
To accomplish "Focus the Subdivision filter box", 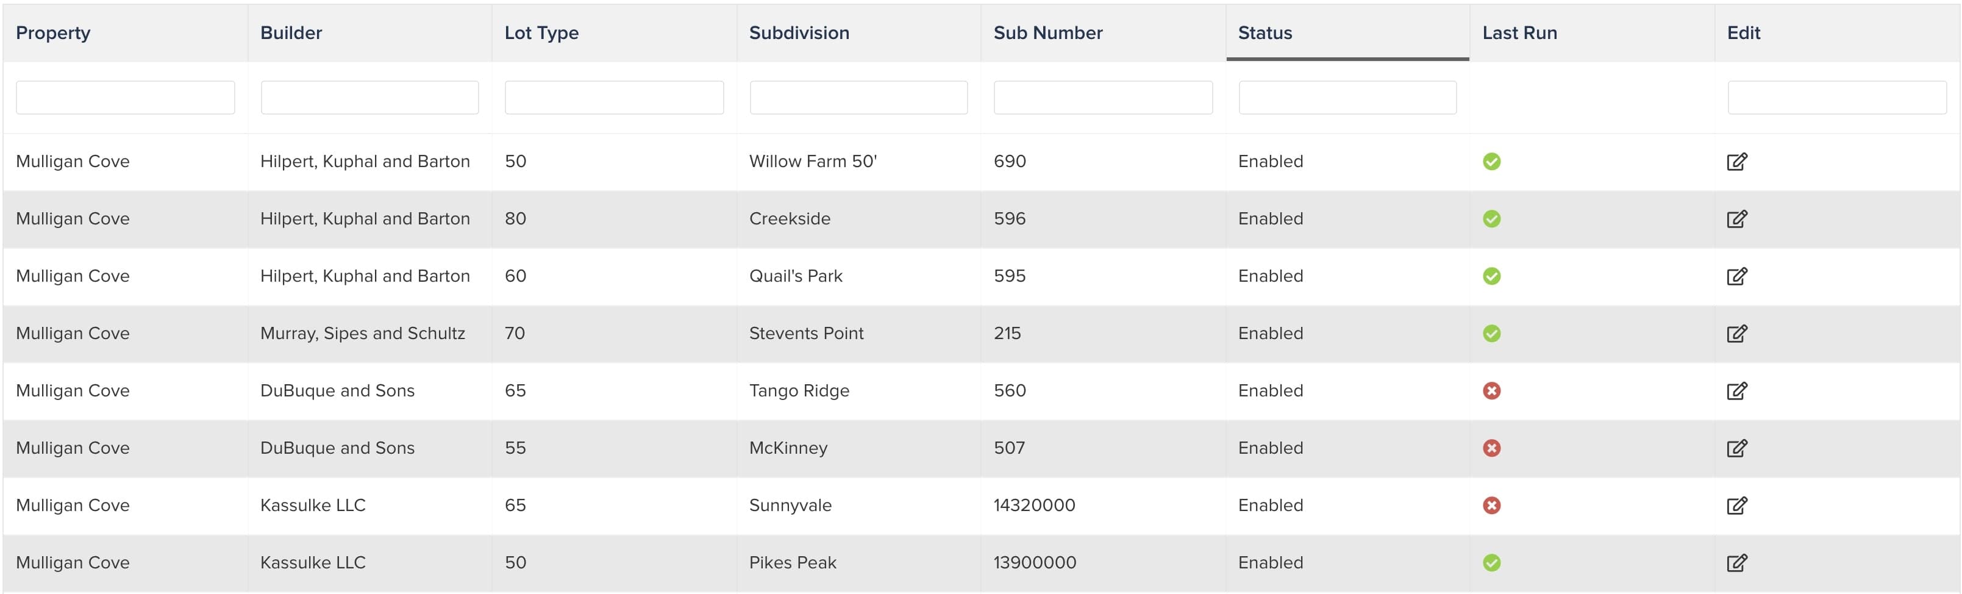I will (858, 98).
